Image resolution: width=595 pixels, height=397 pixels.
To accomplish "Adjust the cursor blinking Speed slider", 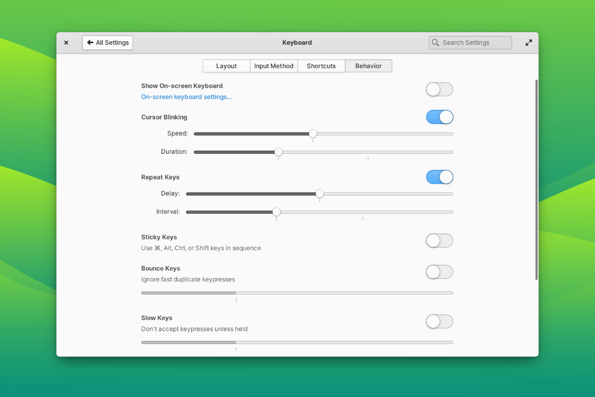I will point(312,133).
